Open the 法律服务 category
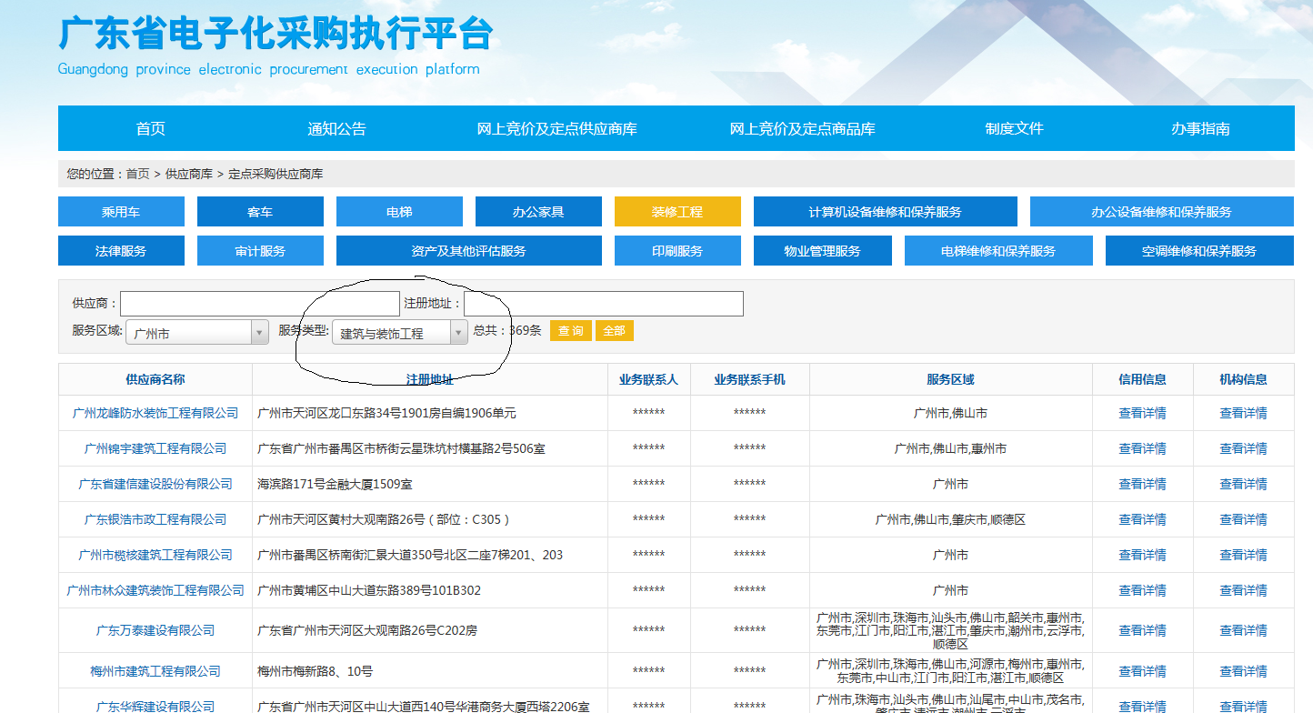The width and height of the screenshot is (1313, 713). (121, 250)
